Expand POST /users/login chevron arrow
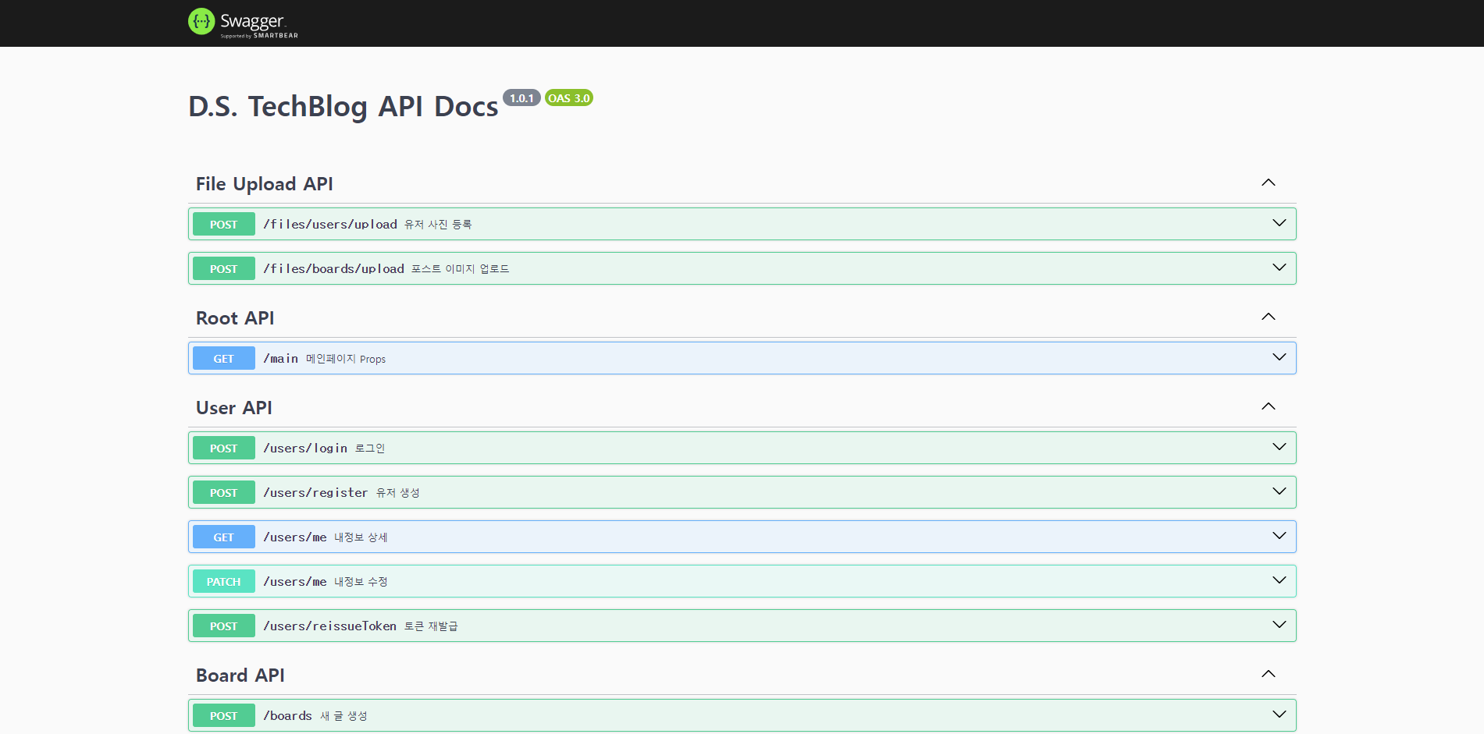1484x734 pixels. [1279, 448]
